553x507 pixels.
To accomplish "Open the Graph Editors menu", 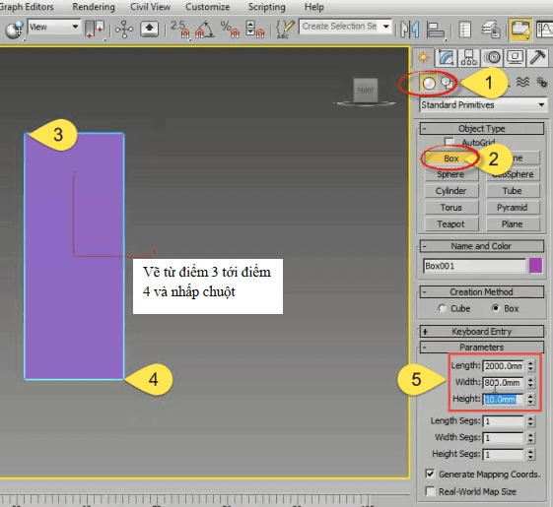I will coord(27,7).
